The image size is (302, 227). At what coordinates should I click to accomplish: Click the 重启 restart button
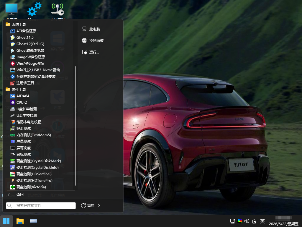pyautogui.click(x=88, y=206)
